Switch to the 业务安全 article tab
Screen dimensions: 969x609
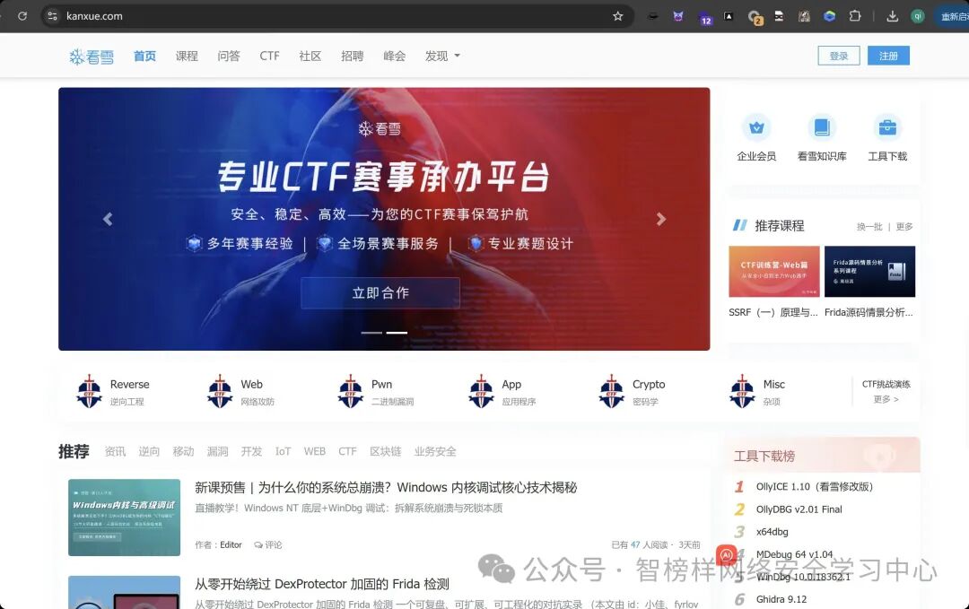tap(435, 451)
